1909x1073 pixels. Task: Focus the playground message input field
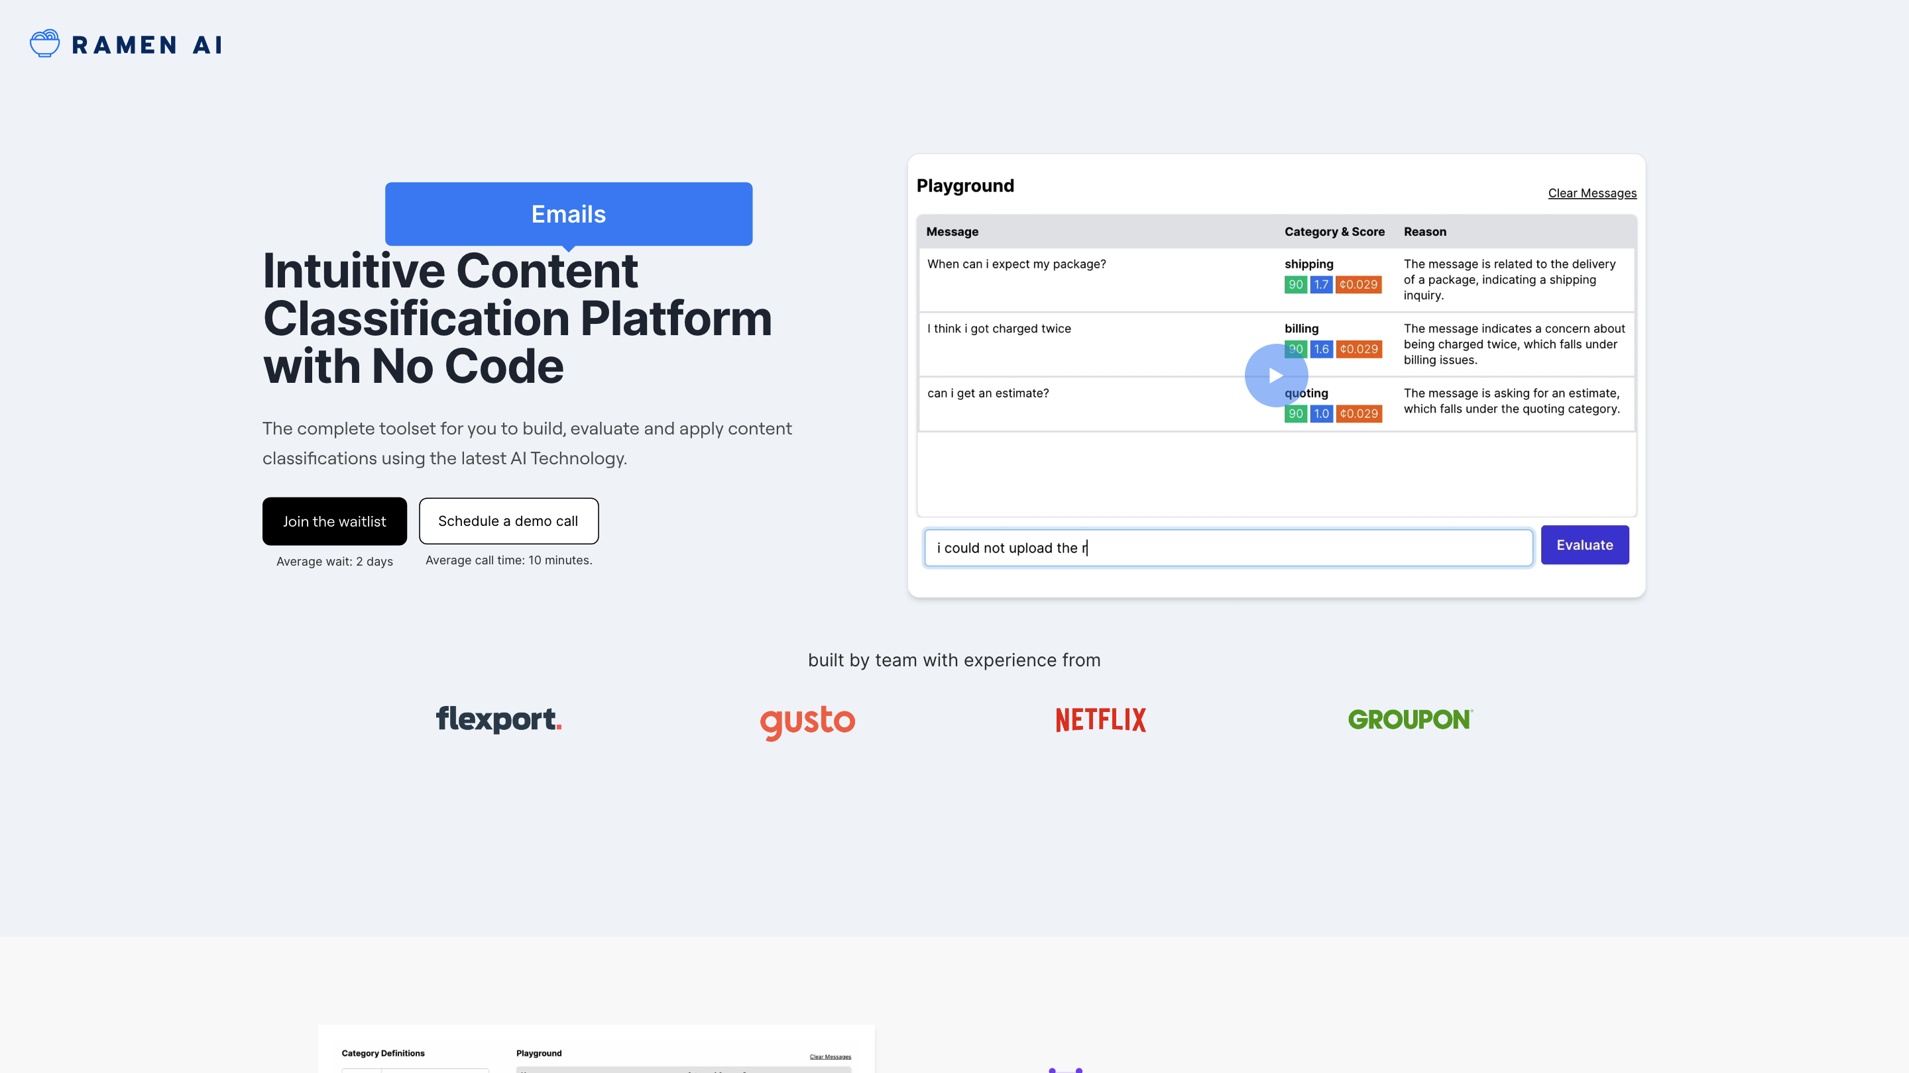tap(1228, 548)
